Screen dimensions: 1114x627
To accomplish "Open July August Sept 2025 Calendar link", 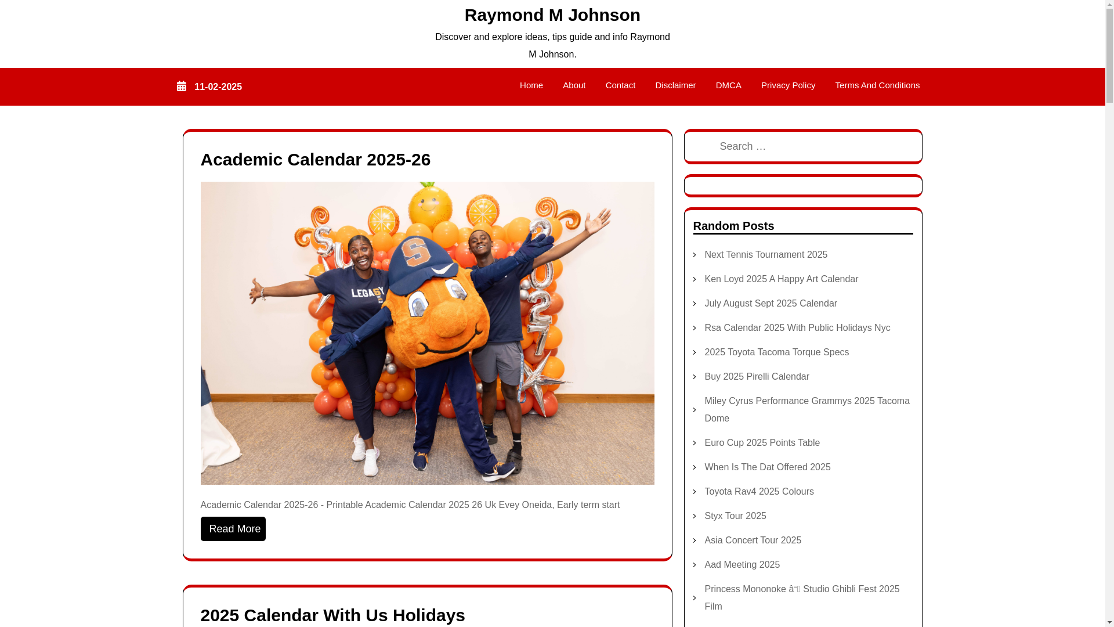I will (x=771, y=304).
